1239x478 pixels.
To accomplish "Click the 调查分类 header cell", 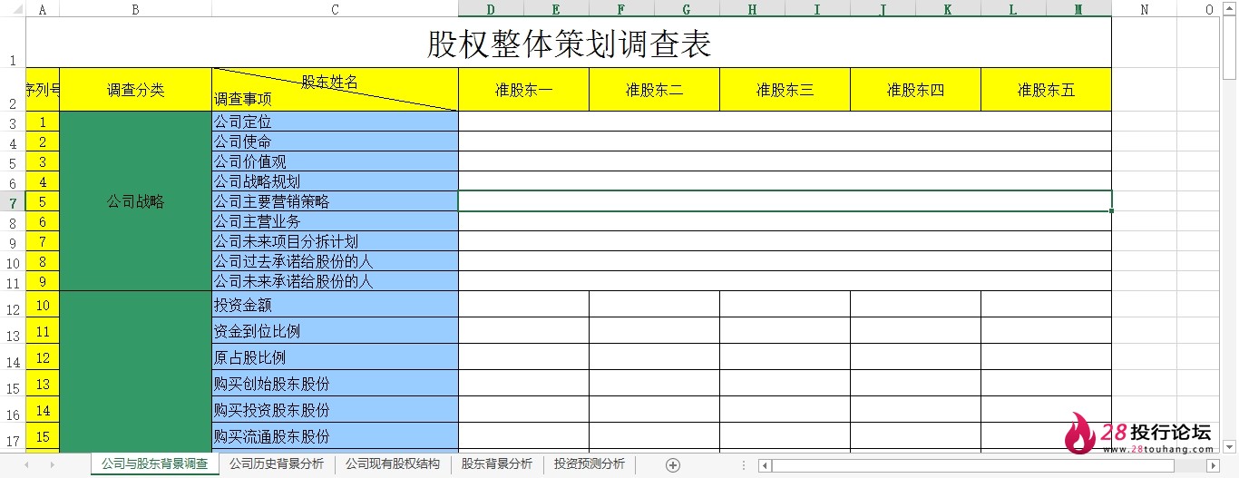I will pos(136,90).
